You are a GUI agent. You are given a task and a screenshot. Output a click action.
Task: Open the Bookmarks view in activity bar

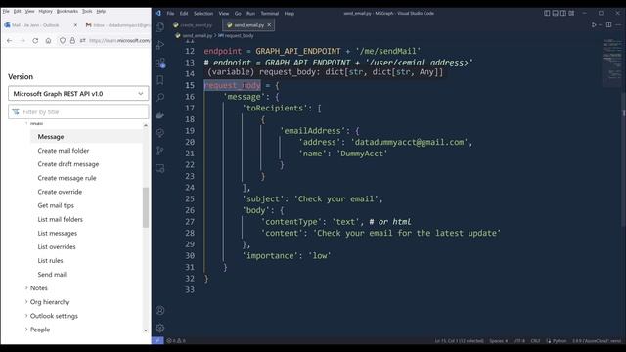click(160, 80)
